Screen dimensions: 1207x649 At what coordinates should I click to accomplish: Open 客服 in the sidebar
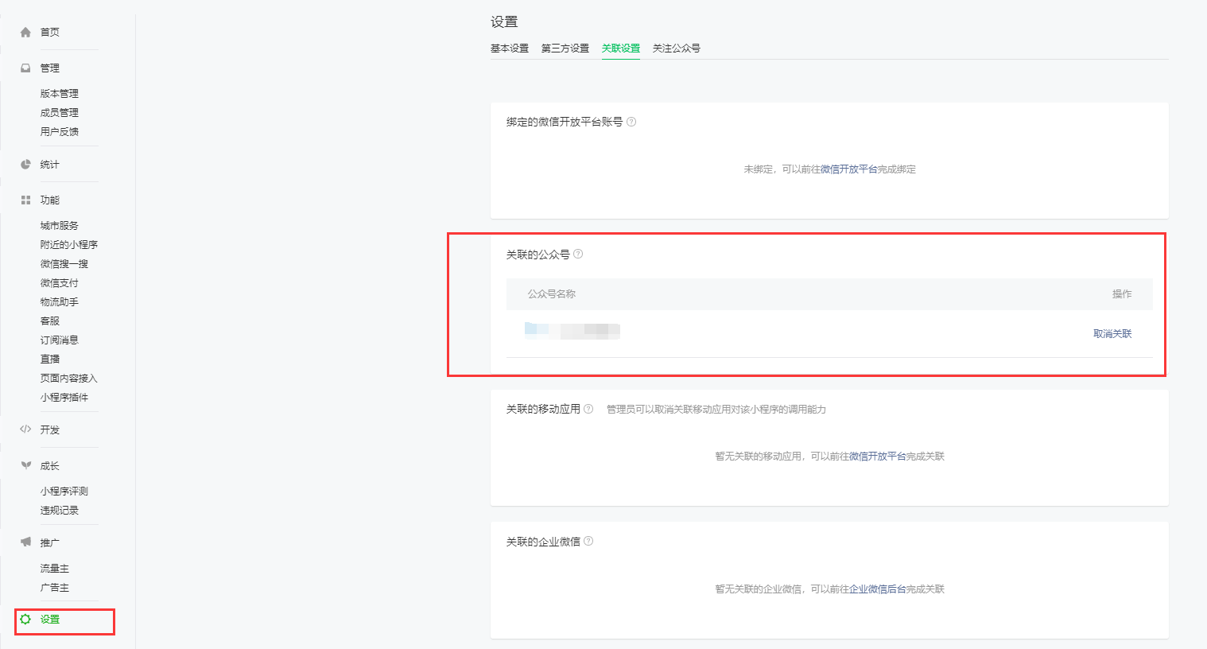click(50, 321)
